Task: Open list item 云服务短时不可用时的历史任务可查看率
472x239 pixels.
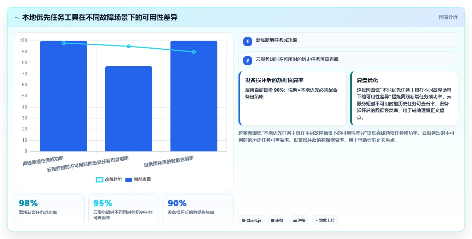Action: click(x=348, y=59)
